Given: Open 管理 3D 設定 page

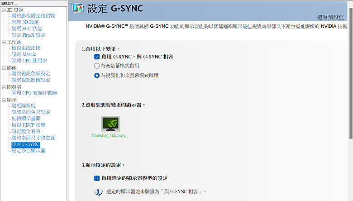Looking at the screenshot, I should click(25, 22).
